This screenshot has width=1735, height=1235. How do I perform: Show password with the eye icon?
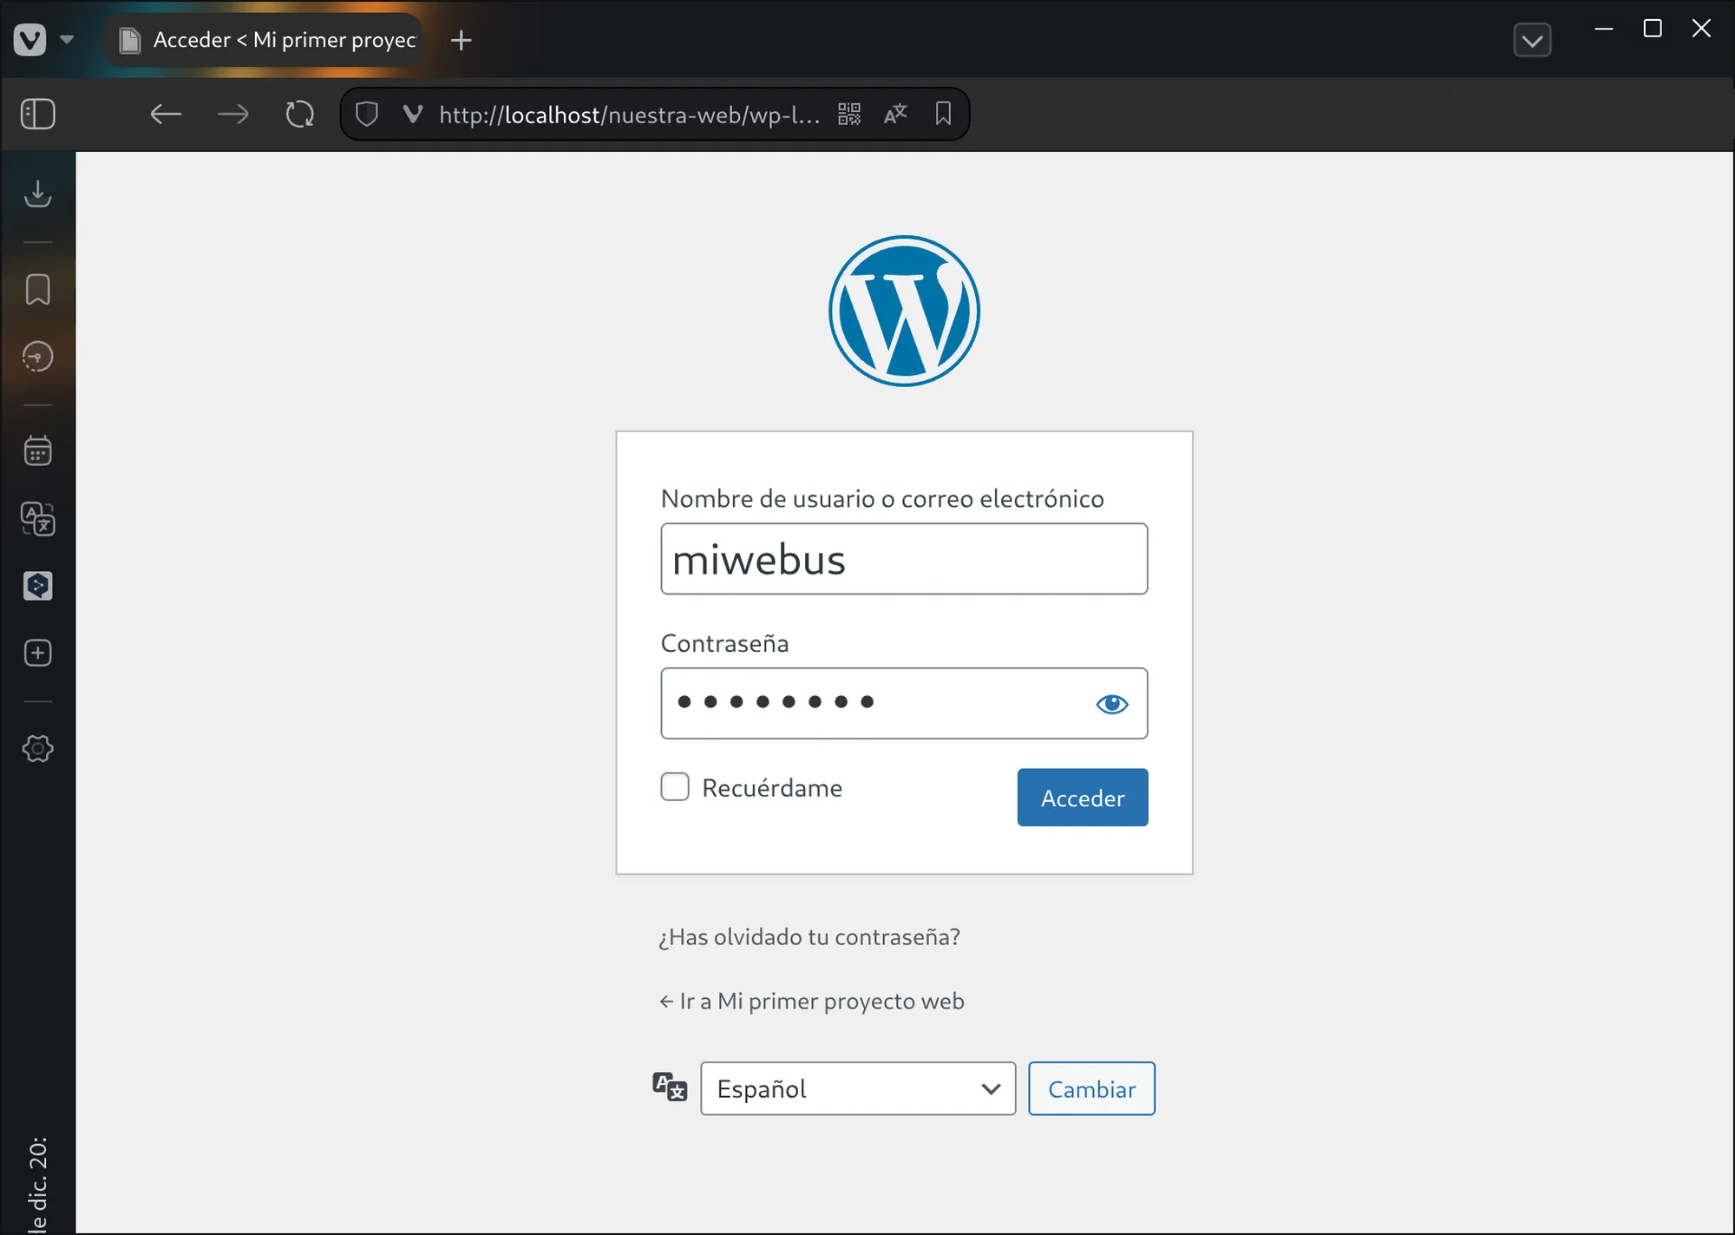(x=1111, y=704)
